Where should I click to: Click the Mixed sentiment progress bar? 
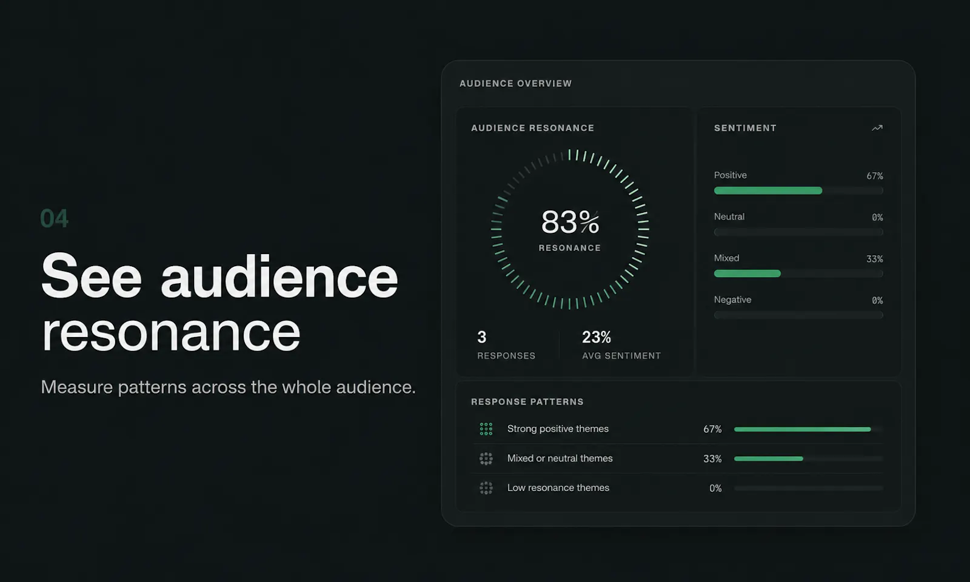(x=798, y=273)
